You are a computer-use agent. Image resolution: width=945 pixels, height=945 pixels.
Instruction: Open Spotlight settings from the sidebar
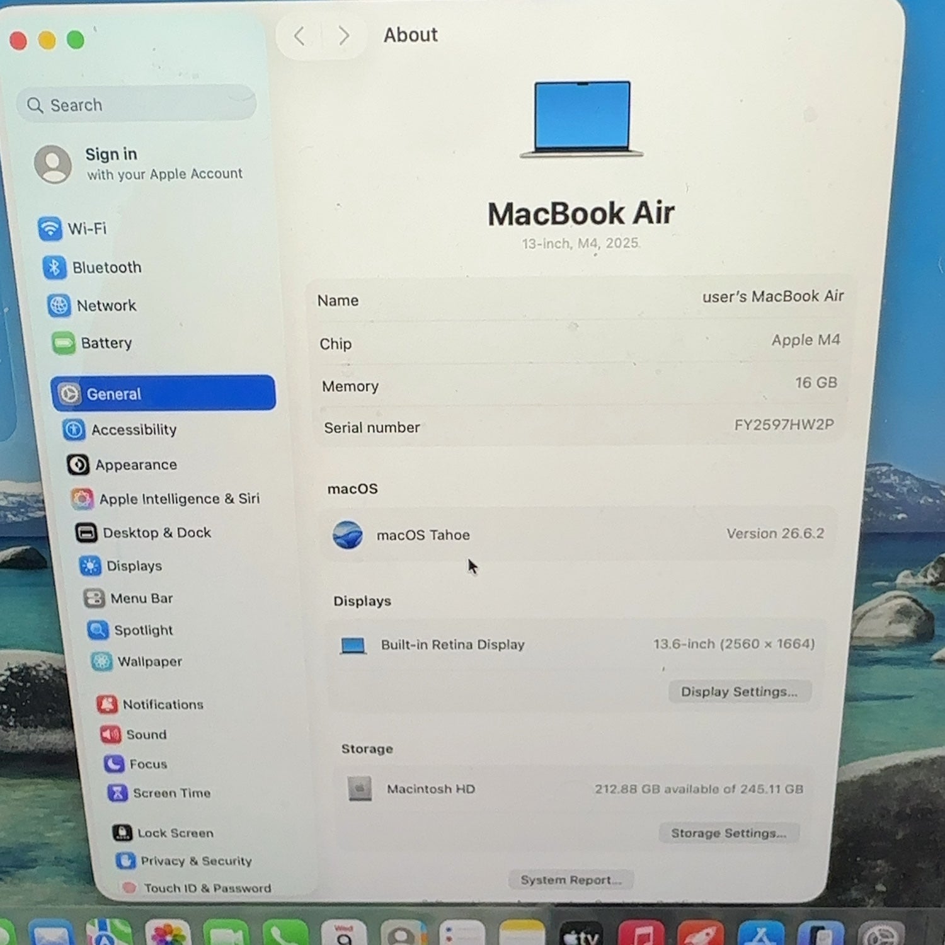130,630
